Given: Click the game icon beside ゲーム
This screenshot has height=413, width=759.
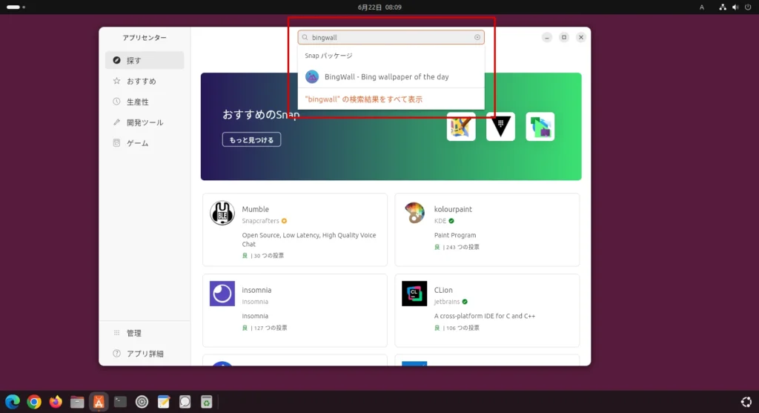Looking at the screenshot, I should (x=116, y=143).
